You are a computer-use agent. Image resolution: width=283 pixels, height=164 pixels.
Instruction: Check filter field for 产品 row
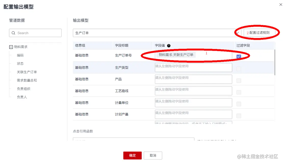pyautogui.click(x=239, y=81)
